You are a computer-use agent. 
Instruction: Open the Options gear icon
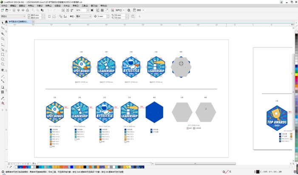(129, 10)
